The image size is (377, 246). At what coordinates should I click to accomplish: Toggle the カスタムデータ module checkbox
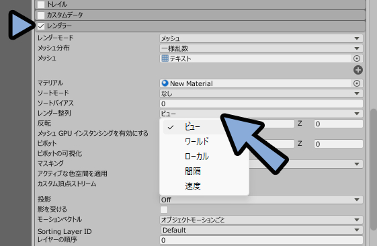pyautogui.click(x=41, y=15)
